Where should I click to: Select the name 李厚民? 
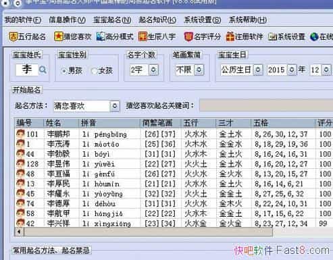tap(59, 184)
